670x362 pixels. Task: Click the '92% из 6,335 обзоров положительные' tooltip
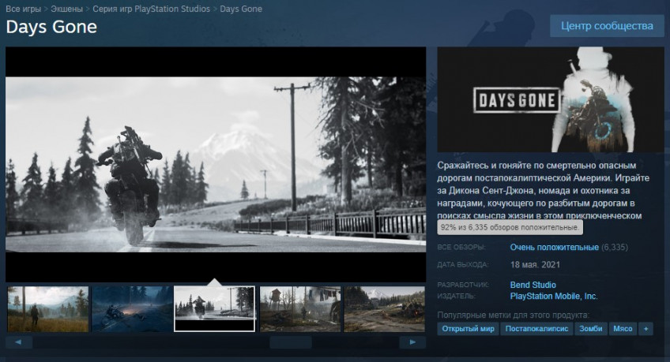coord(510,227)
